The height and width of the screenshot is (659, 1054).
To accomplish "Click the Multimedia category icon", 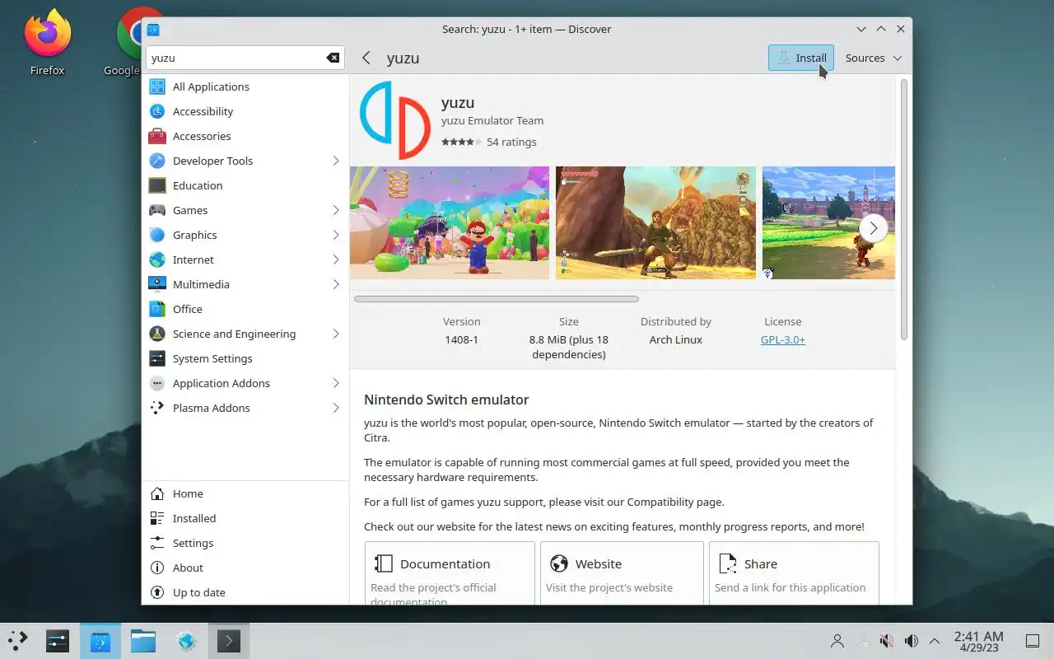I will point(157,284).
